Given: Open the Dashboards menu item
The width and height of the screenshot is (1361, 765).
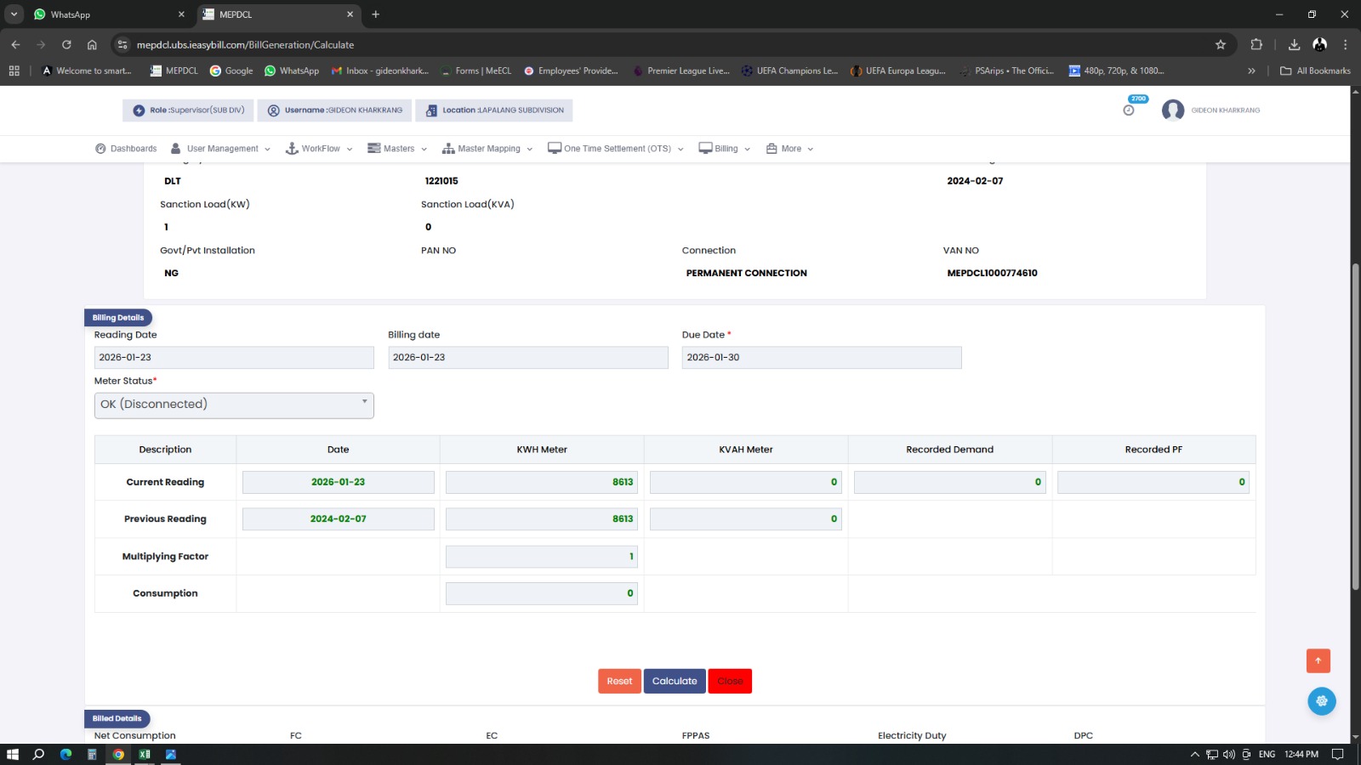Looking at the screenshot, I should (x=126, y=149).
